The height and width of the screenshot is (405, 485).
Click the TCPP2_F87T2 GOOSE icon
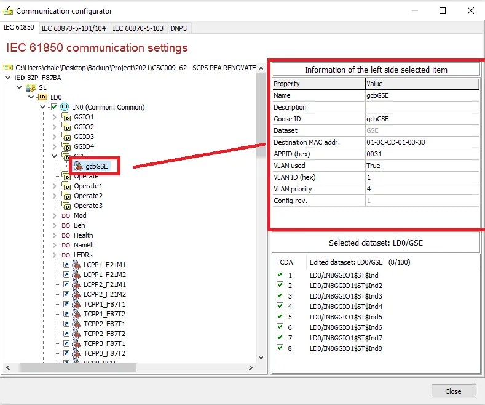76,334
